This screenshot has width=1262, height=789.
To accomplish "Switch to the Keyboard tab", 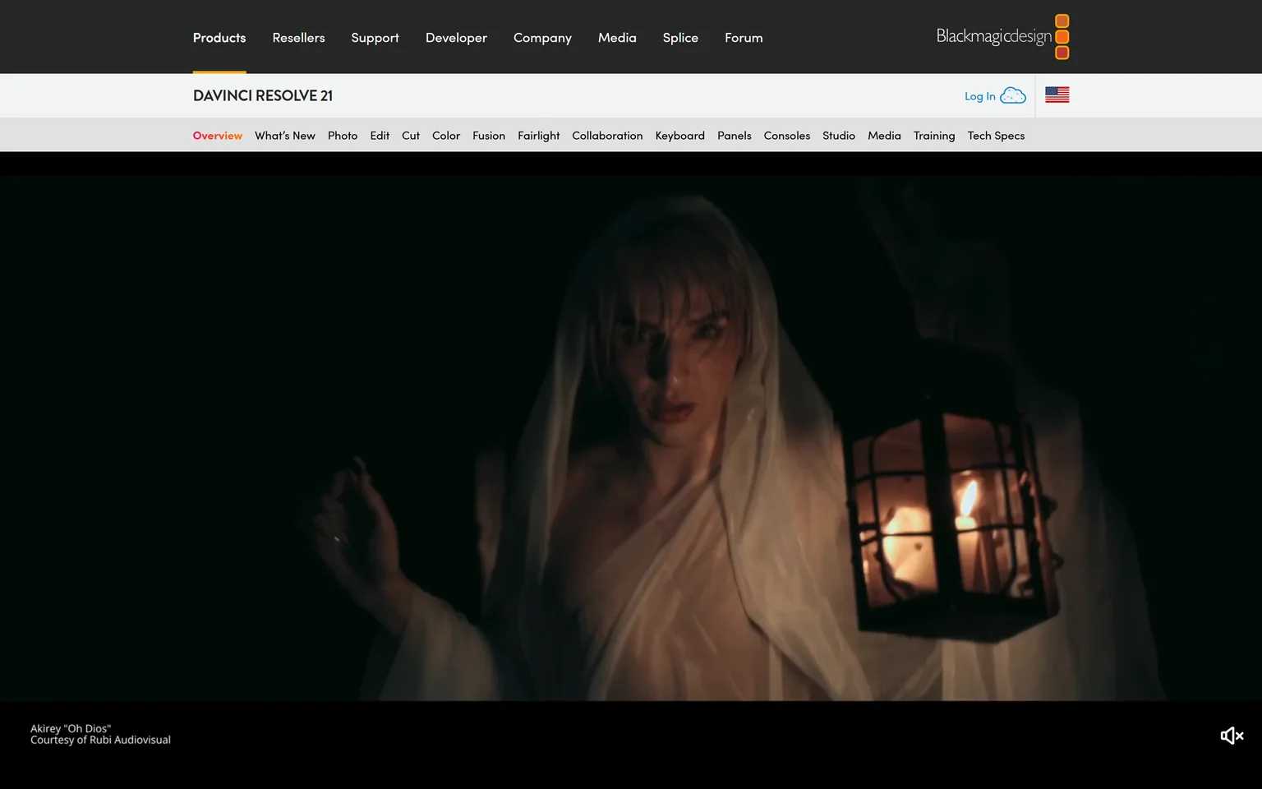I will coord(680,136).
